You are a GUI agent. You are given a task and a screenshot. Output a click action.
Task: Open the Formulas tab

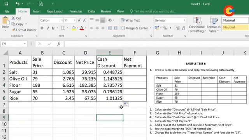point(76,11)
